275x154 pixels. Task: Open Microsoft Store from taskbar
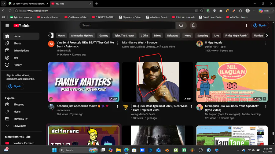pyautogui.click(x=134, y=150)
